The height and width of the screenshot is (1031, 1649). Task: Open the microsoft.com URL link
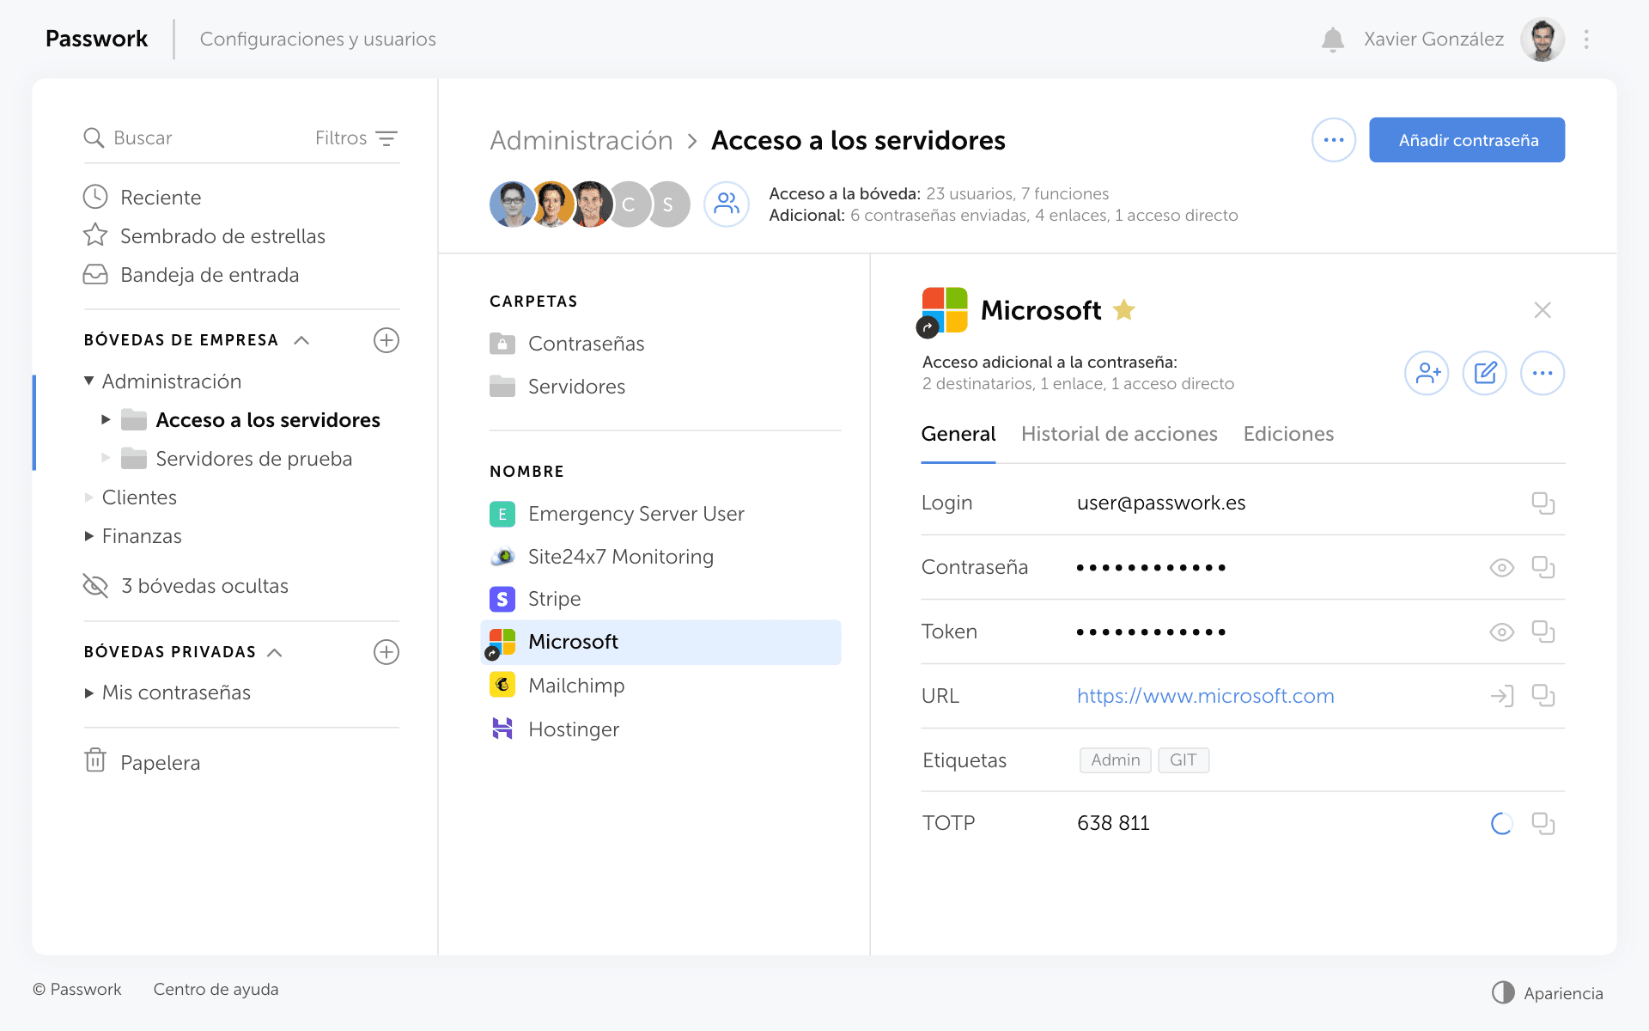click(x=1205, y=696)
